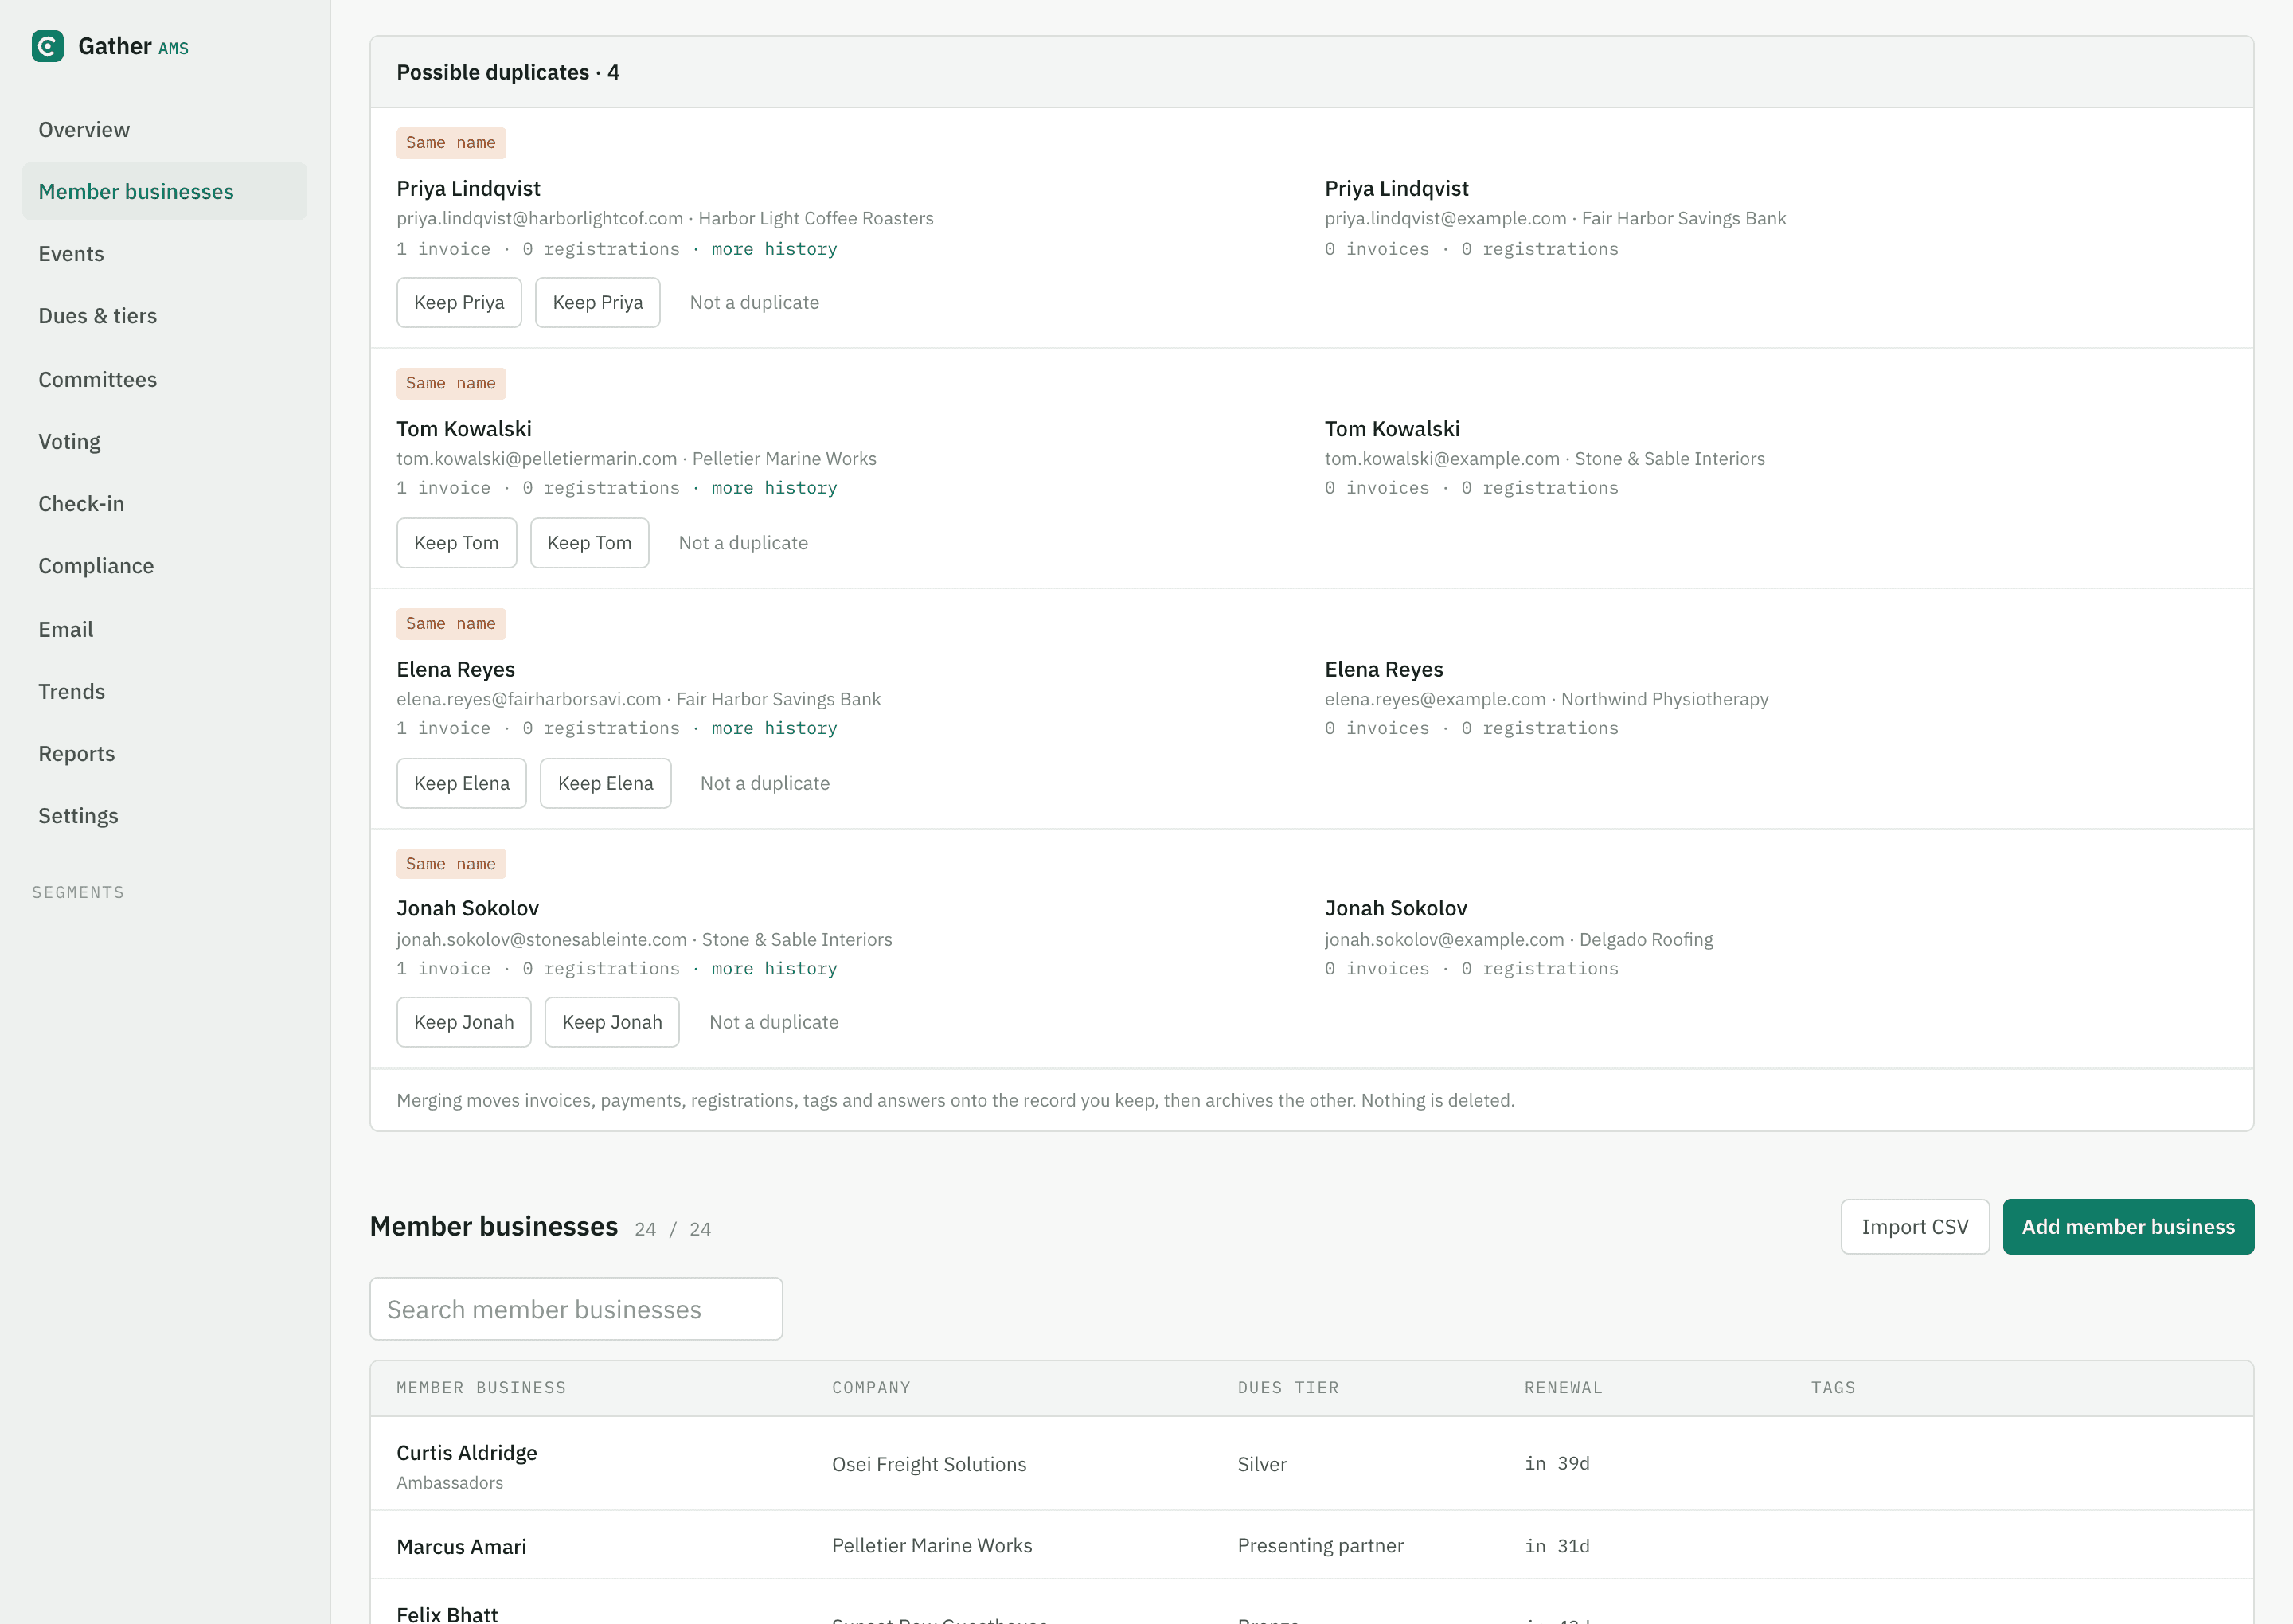Screen dimensions: 2293x1624
Task: Open Reports from sidebar
Action: 165,754
